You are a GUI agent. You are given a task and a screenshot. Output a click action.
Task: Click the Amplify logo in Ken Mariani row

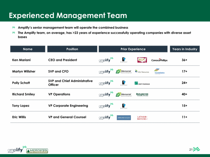pyautogui.click(x=106, y=60)
